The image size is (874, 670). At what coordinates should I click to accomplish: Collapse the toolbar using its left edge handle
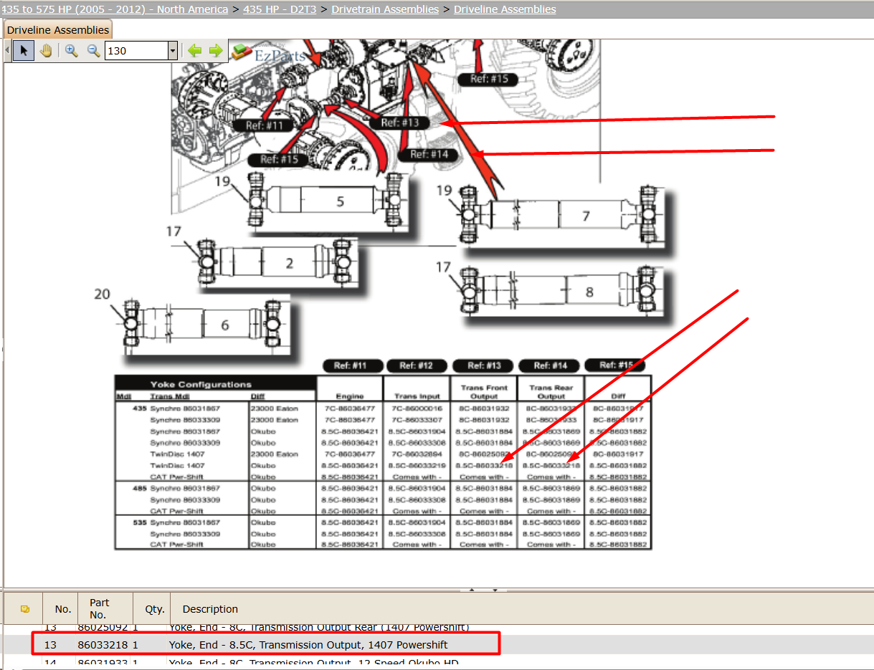point(7,51)
